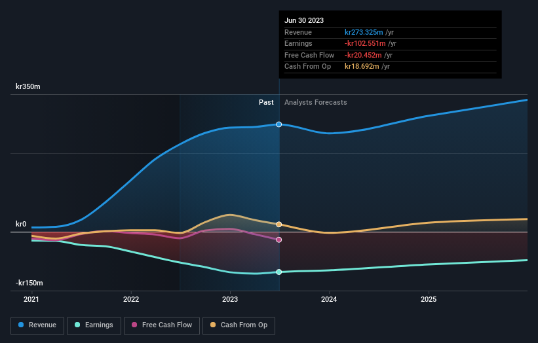Click the -kr150m y-axis label
The image size is (538, 343).
point(29,283)
